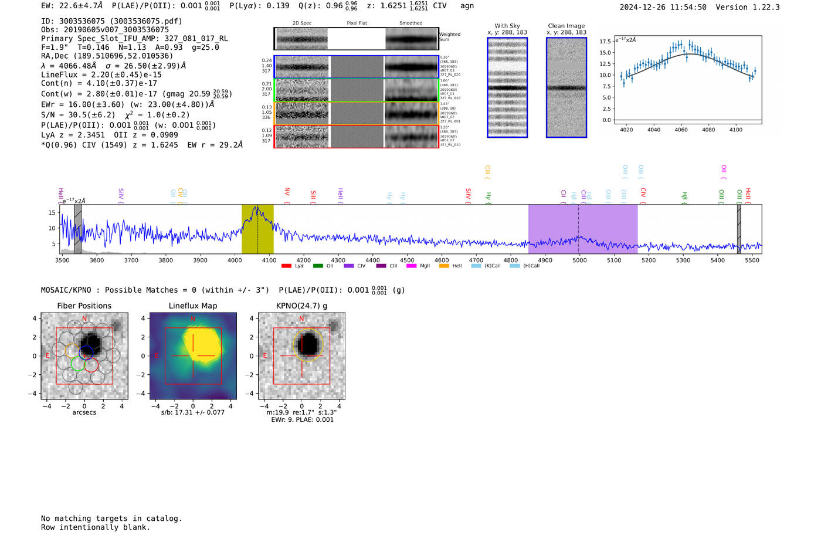Click the LineFlux = 2.20(±0.45)e-15 line
The width and height of the screenshot is (821, 559).
101,74
